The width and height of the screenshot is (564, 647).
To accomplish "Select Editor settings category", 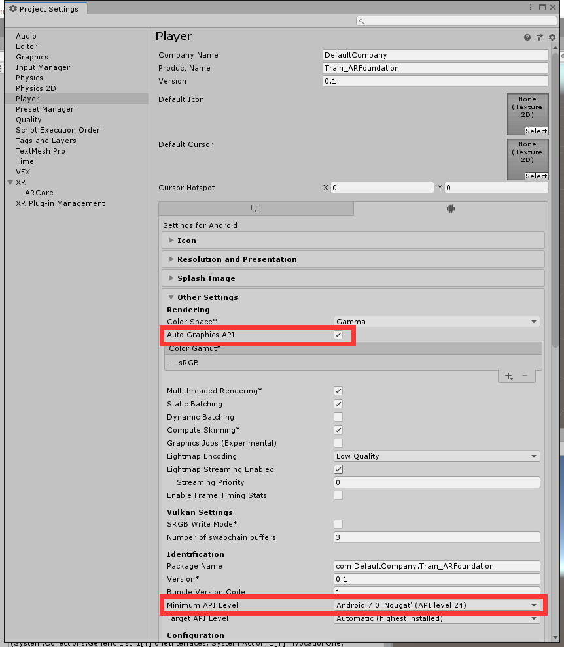I will [x=26, y=46].
